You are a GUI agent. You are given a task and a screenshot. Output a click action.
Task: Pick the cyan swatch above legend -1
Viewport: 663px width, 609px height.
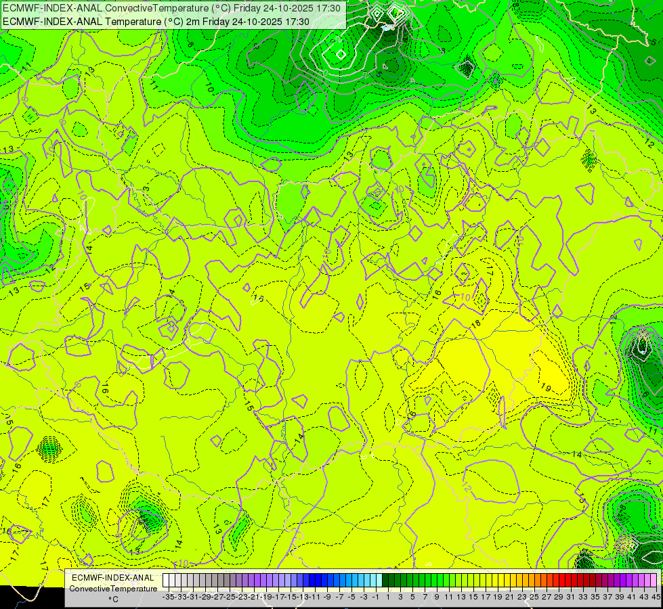374,581
